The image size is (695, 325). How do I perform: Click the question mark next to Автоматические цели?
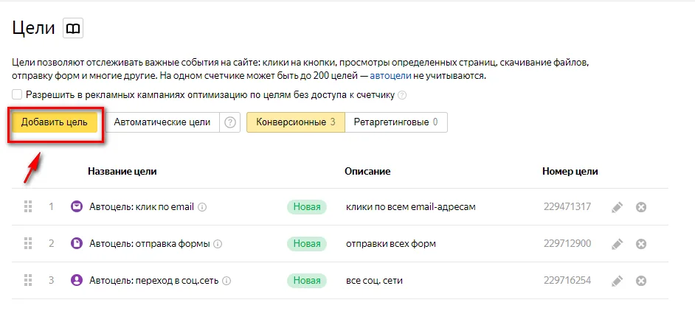click(229, 122)
